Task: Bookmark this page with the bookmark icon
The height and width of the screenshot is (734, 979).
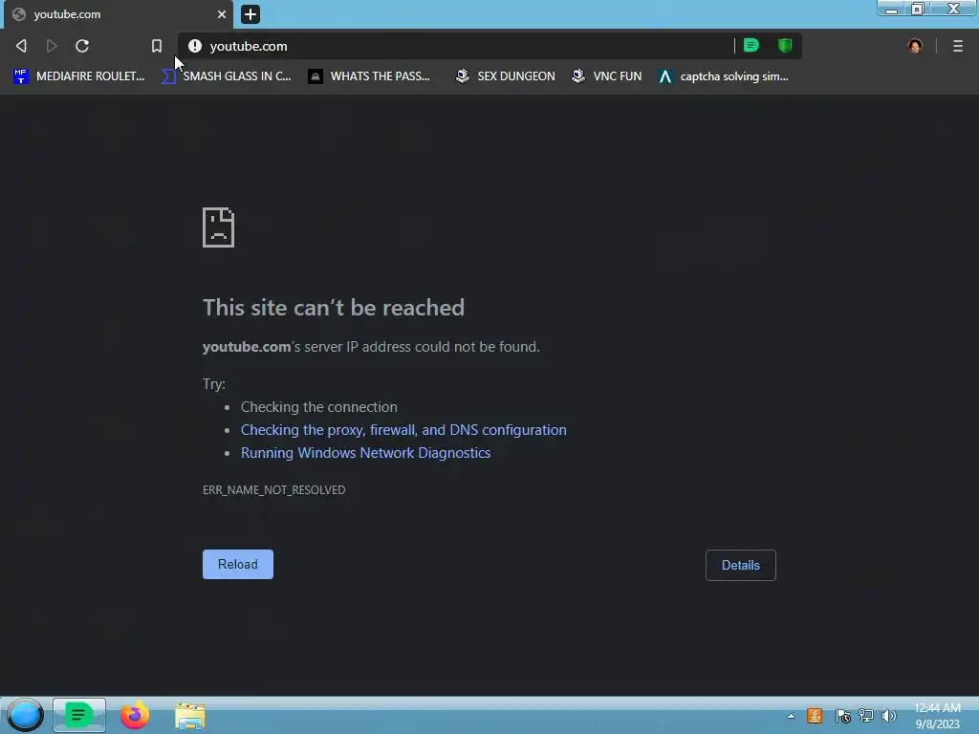Action: (x=157, y=46)
